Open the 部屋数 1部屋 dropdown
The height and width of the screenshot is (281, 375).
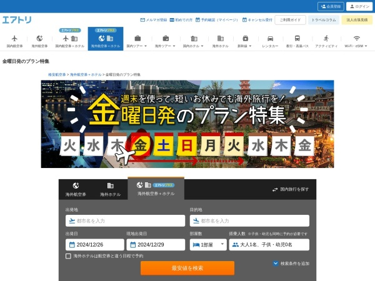(x=208, y=245)
